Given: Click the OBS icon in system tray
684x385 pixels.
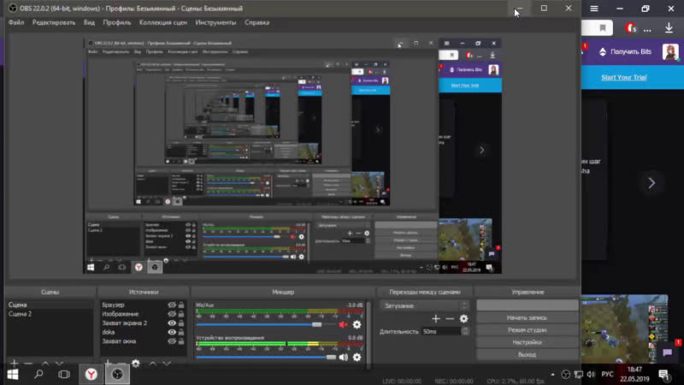Looking at the screenshot, I should [x=566, y=374].
